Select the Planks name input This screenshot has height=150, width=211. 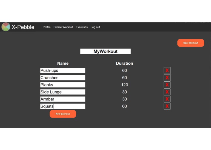(63, 85)
